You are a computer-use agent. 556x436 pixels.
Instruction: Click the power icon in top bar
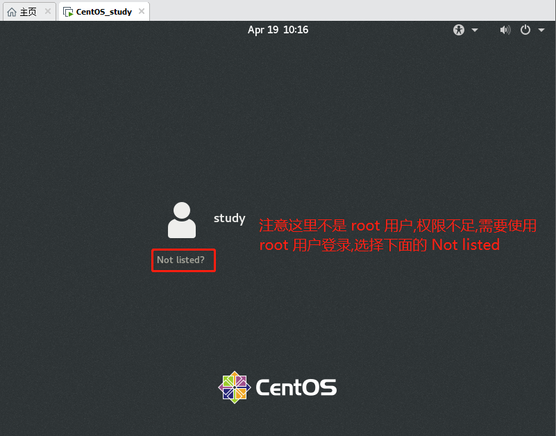pos(525,30)
